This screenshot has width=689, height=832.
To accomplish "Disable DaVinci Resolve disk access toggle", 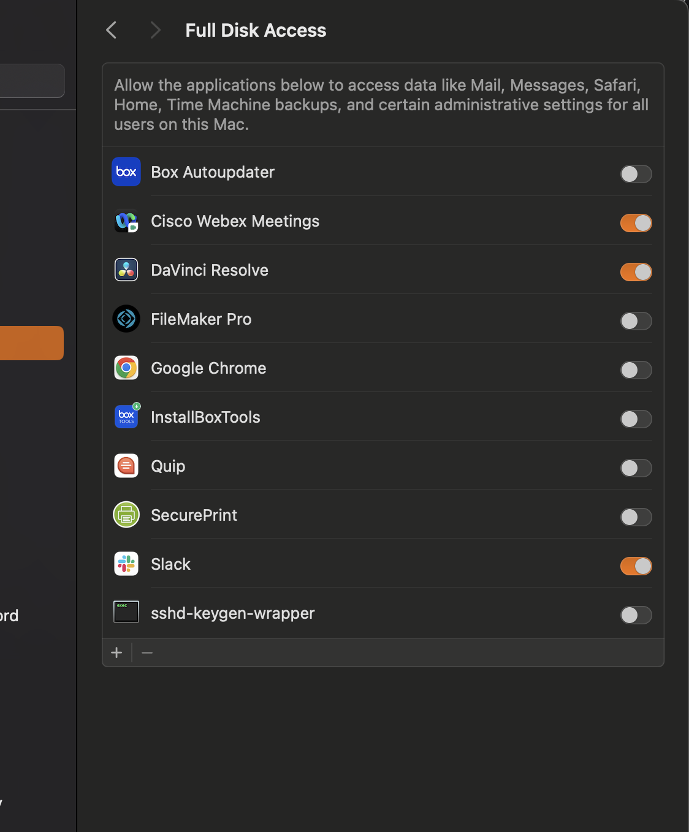I will coord(636,272).
